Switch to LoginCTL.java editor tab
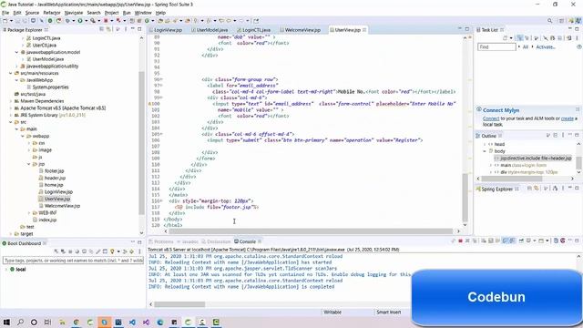The image size is (583, 328). [x=256, y=30]
